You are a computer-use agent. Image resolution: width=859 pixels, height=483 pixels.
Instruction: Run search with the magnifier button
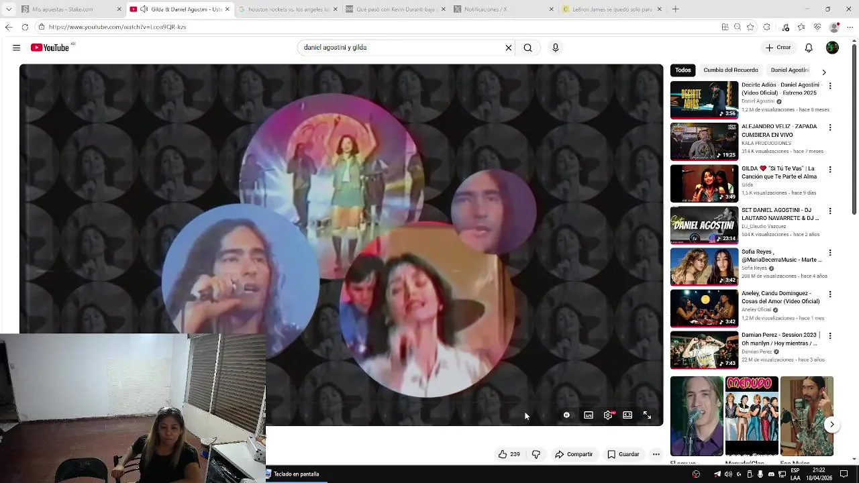(528, 48)
